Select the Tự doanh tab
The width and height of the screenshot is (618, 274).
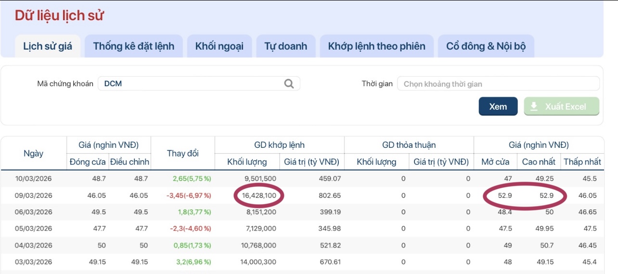(x=285, y=46)
